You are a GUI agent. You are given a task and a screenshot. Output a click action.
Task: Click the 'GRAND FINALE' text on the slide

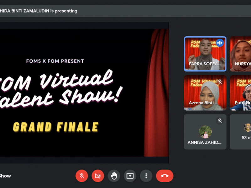[56, 127]
